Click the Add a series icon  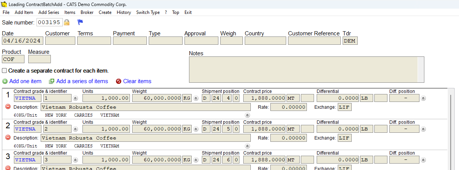point(52,81)
